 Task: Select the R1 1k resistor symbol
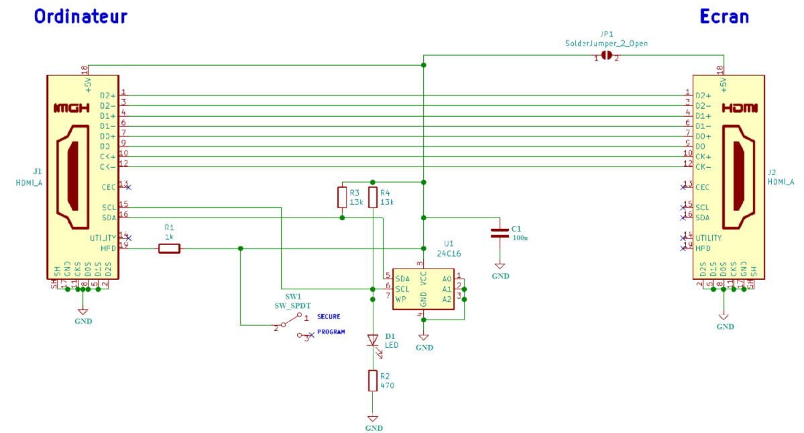pos(169,249)
